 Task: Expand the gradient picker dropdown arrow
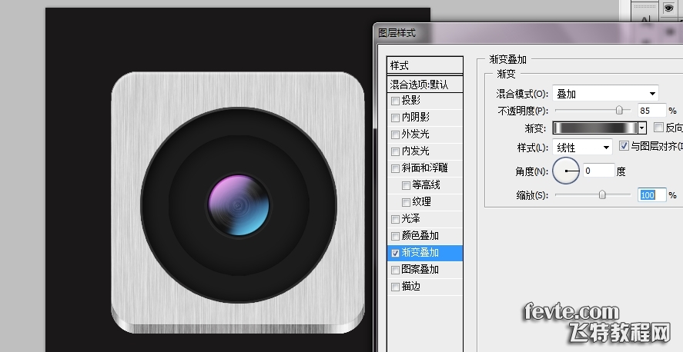(x=642, y=128)
